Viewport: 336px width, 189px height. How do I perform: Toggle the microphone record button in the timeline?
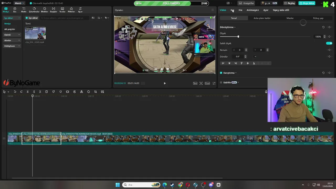click(x=266, y=92)
